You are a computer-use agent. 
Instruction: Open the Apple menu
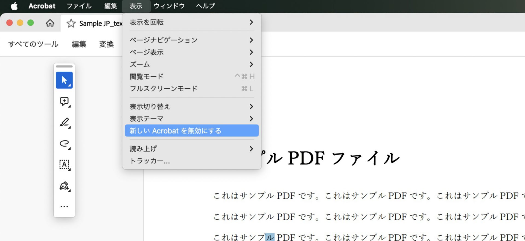click(14, 6)
